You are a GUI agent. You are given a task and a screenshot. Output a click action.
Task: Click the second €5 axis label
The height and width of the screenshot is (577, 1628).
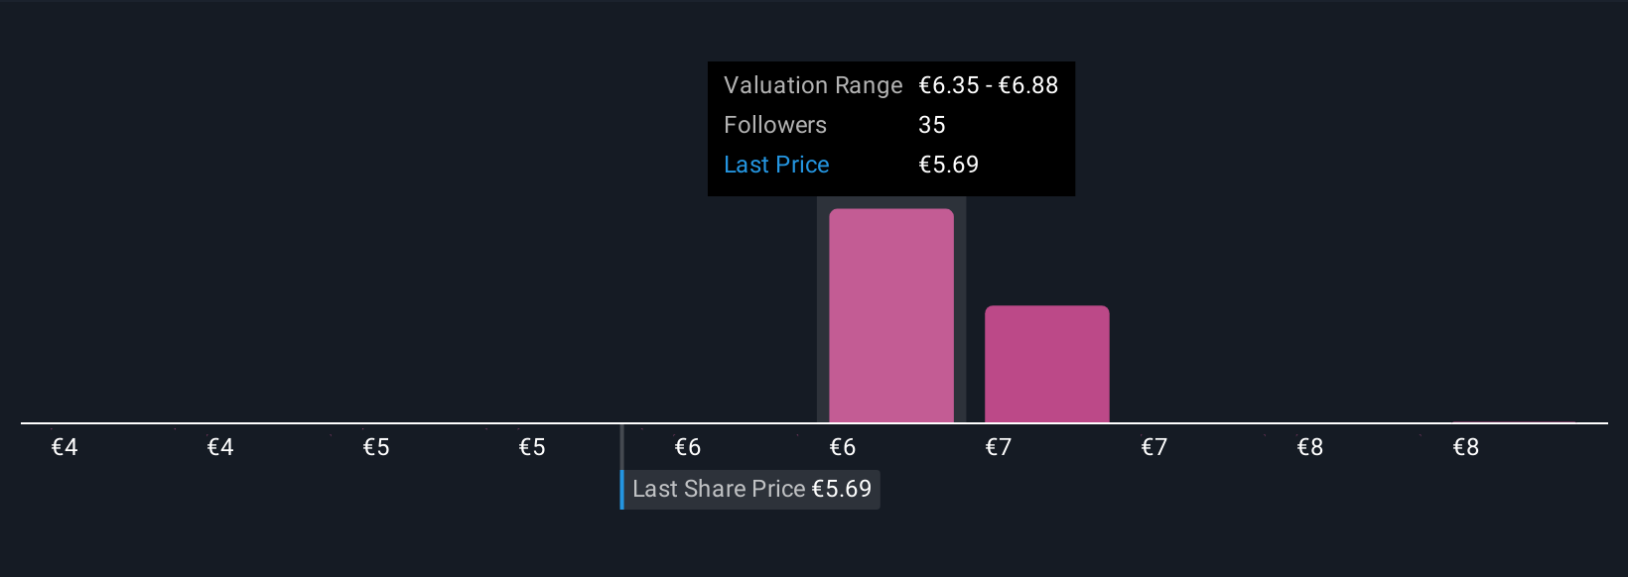click(x=532, y=447)
